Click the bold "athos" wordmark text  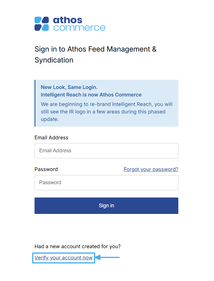click(68, 20)
